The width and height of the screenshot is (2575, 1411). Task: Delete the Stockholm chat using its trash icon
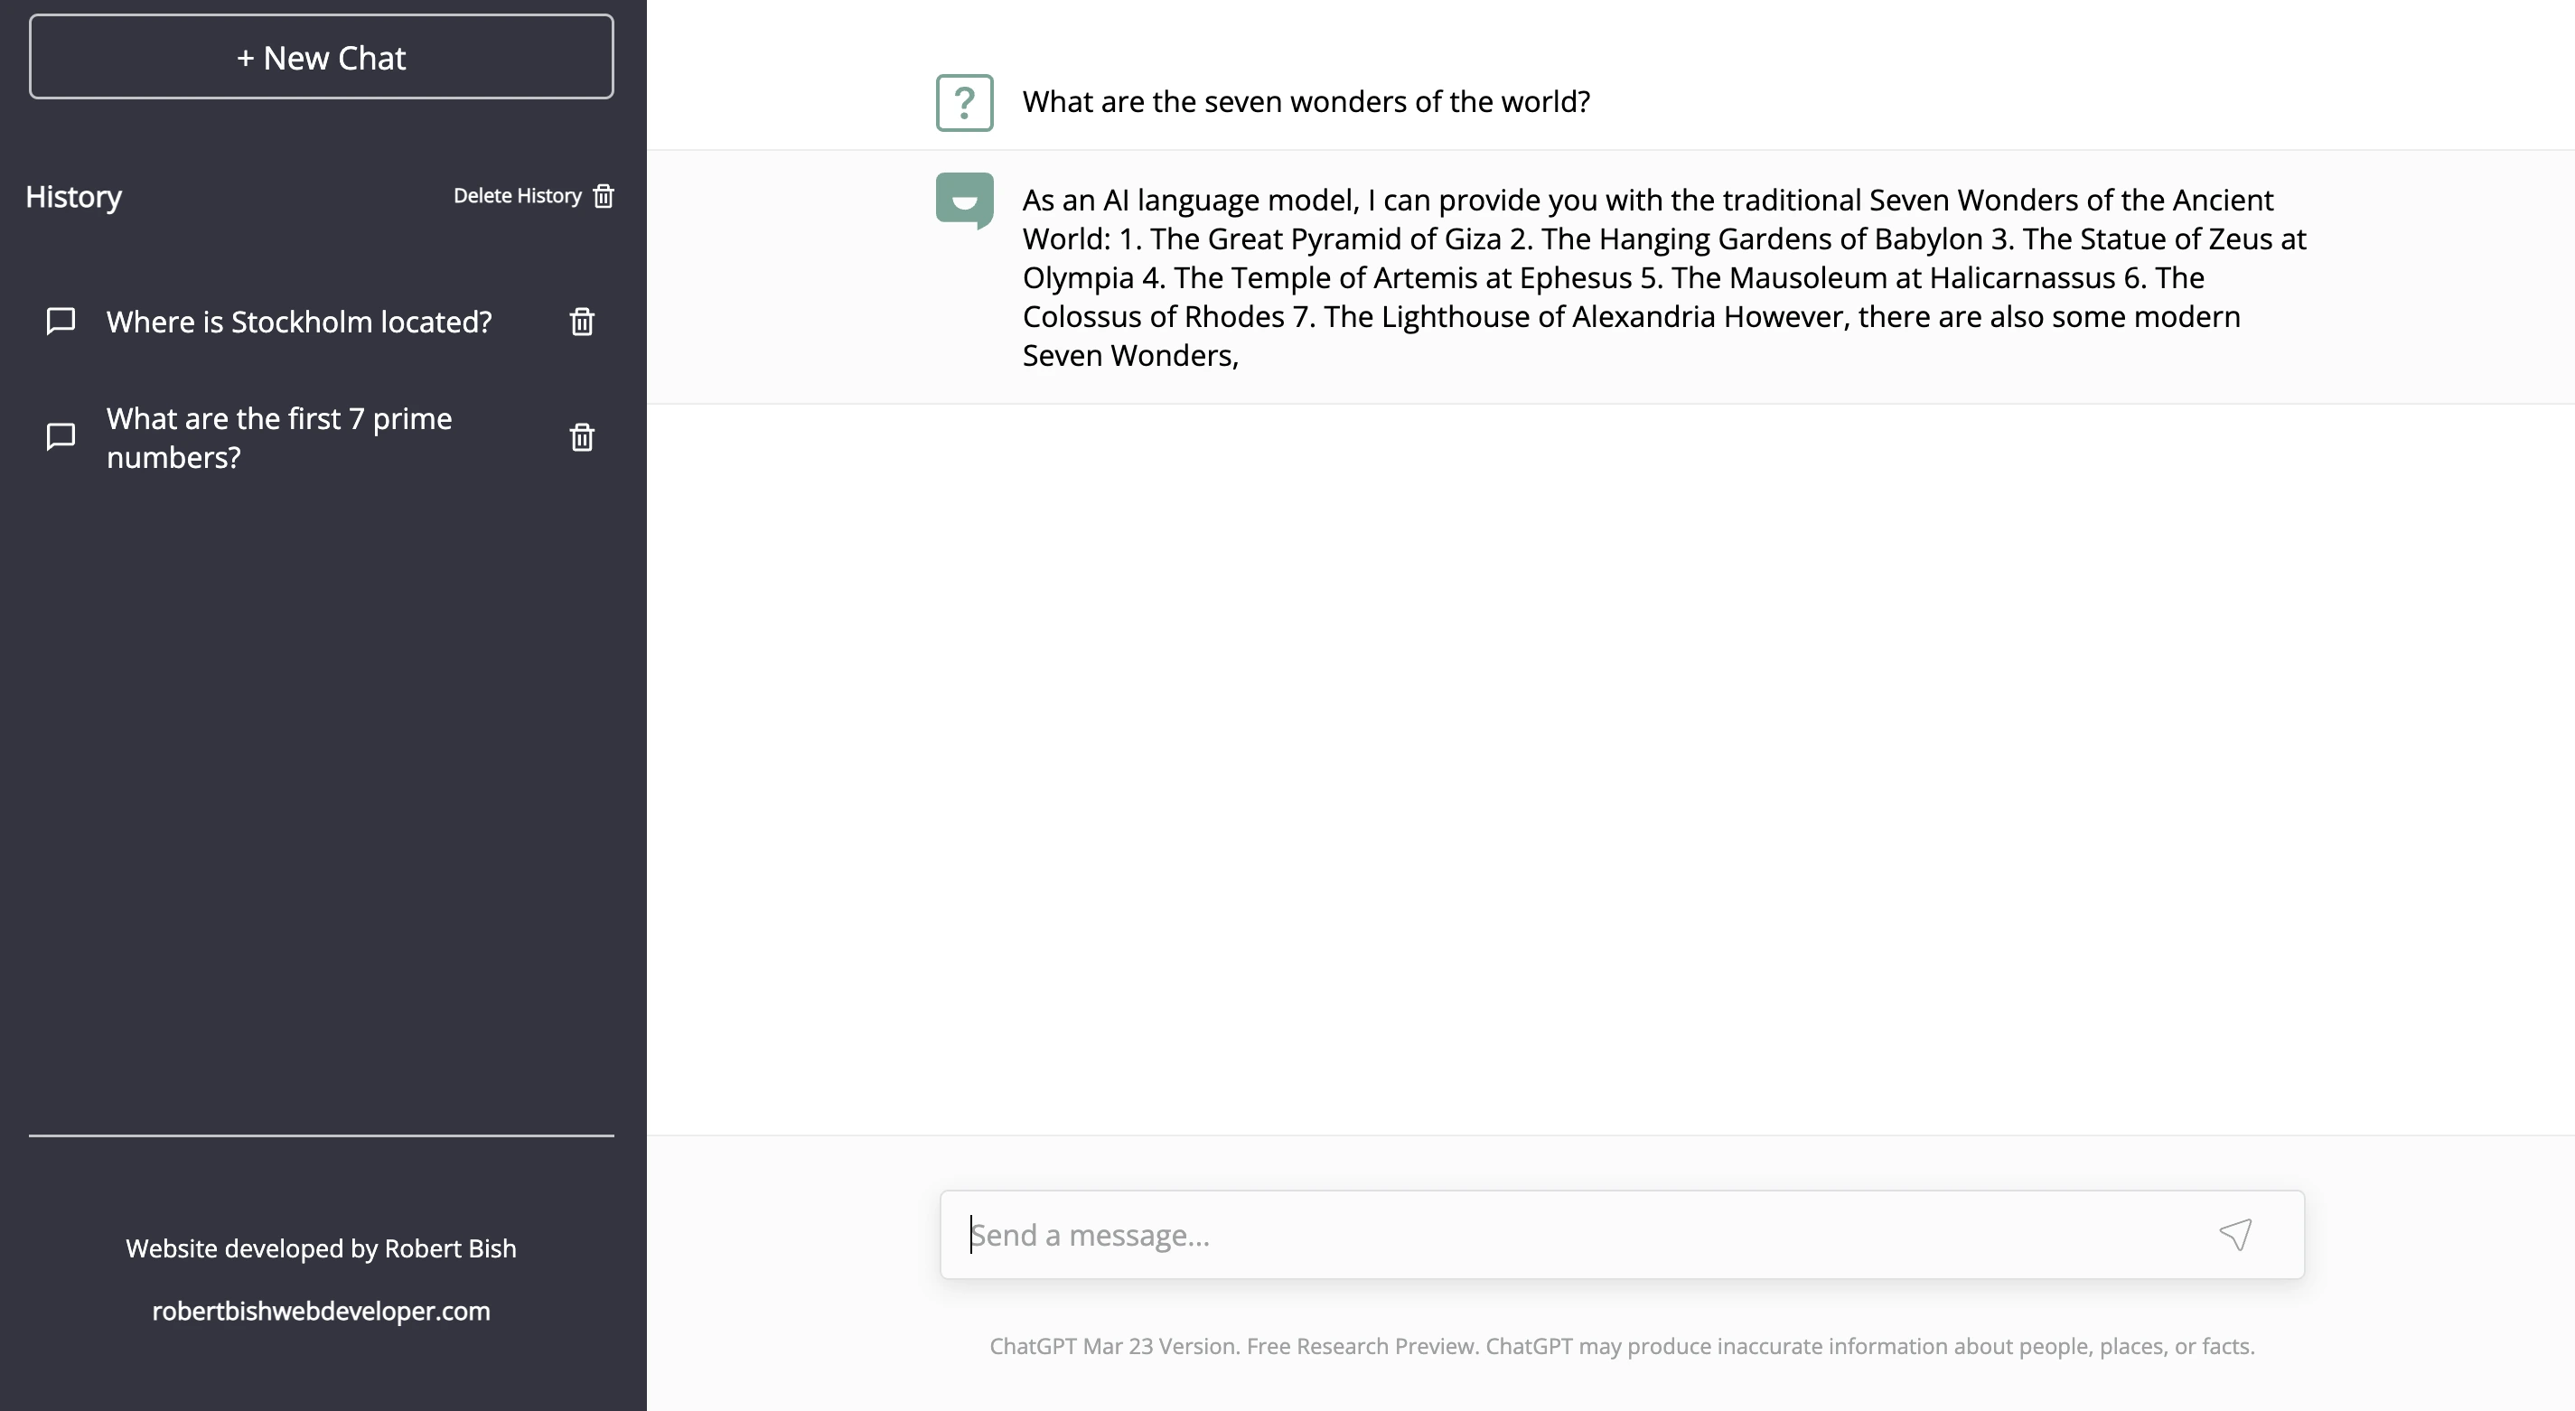point(582,322)
